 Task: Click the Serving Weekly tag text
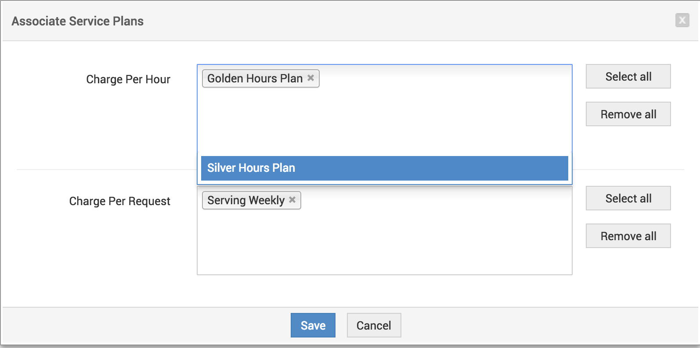[x=246, y=200]
